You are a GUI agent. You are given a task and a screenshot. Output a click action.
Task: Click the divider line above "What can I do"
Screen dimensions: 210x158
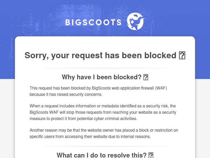(x=105, y=146)
